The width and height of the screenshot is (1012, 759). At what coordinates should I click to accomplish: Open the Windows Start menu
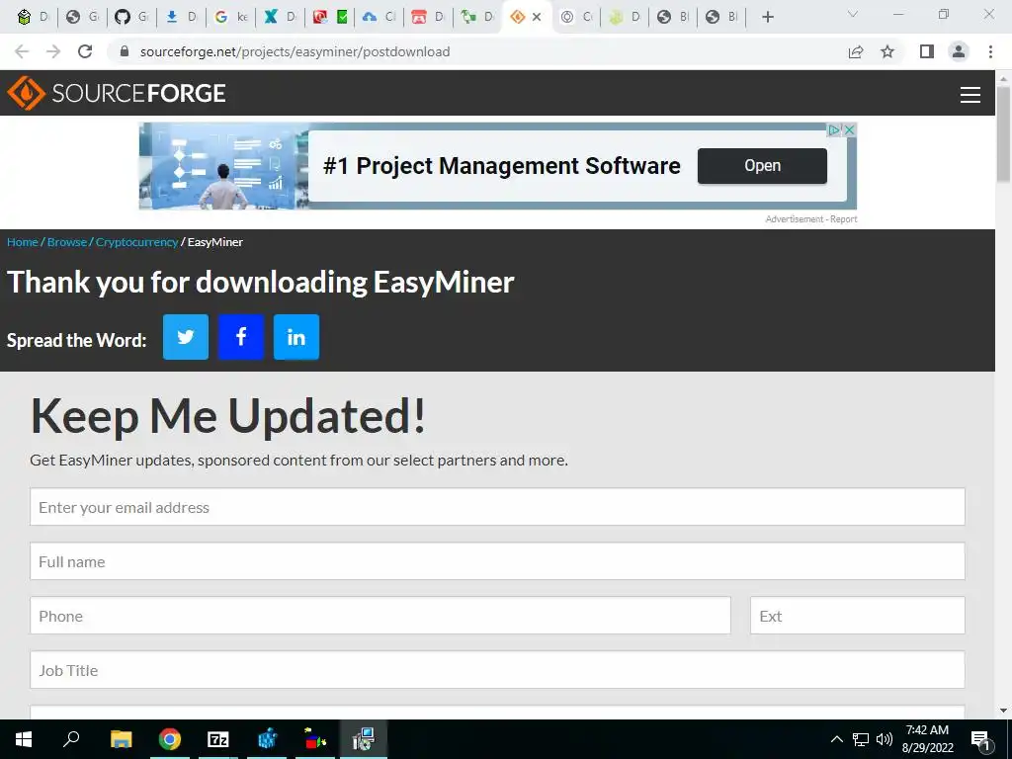point(24,739)
